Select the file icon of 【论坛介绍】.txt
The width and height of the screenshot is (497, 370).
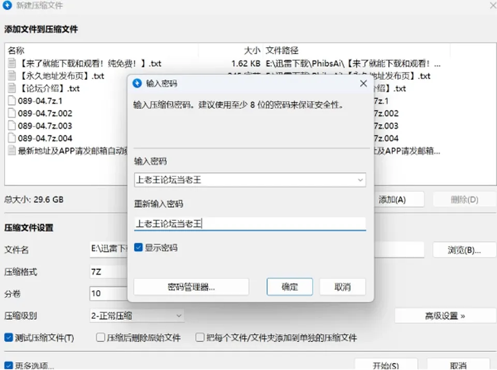click(x=12, y=88)
